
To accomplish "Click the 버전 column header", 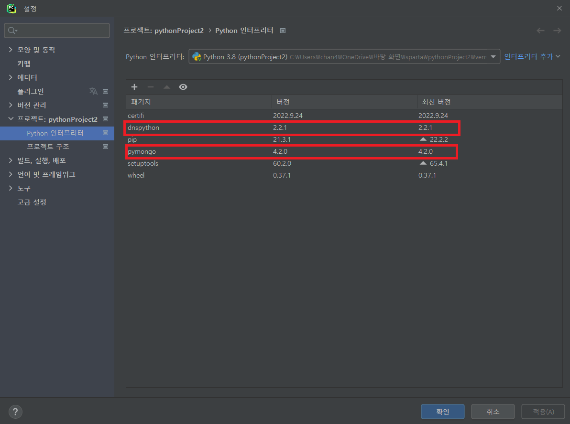I will pyautogui.click(x=344, y=102).
